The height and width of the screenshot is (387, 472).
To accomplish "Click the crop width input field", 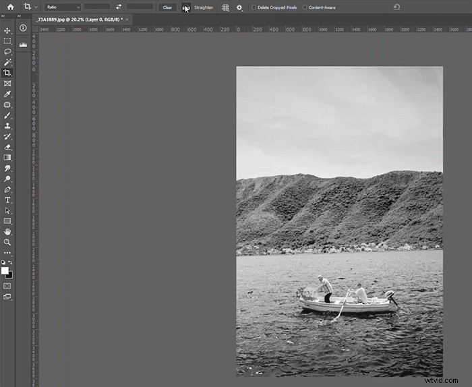I will 97,7.
